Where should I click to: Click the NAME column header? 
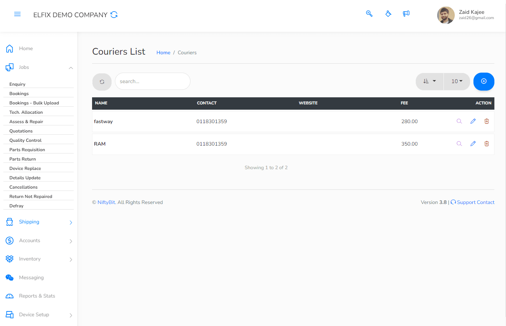101,103
